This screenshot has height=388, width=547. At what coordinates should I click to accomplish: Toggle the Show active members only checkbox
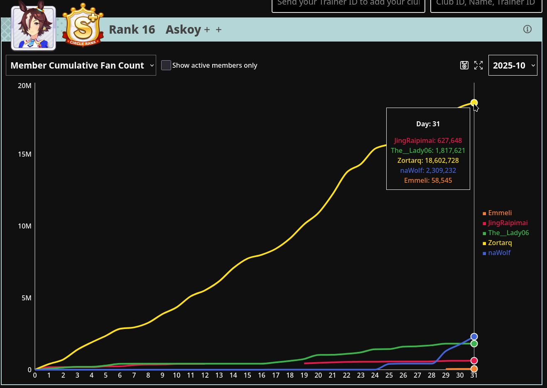coord(166,65)
